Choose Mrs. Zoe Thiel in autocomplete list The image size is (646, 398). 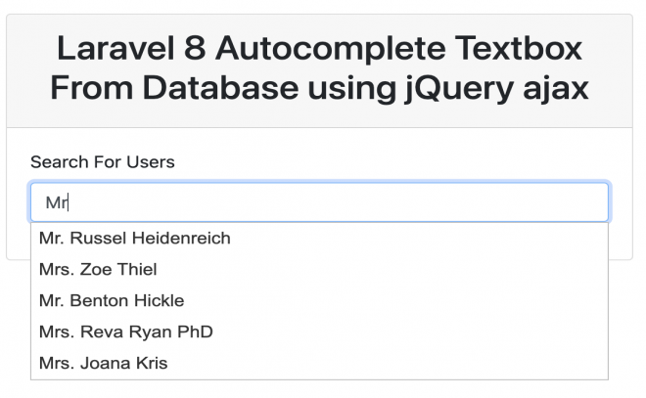[x=319, y=270]
